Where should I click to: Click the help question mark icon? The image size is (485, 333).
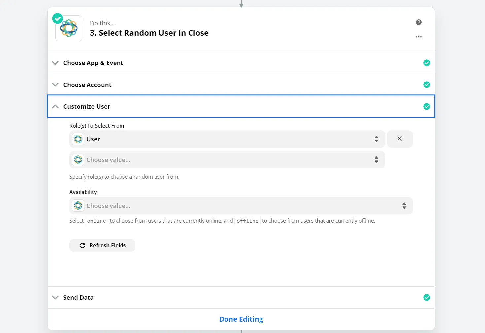pyautogui.click(x=419, y=22)
